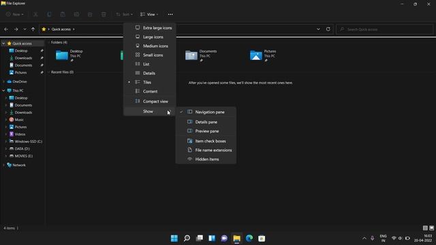Open the clock and date flyout
This screenshot has height=245, width=436.
[x=423, y=238]
